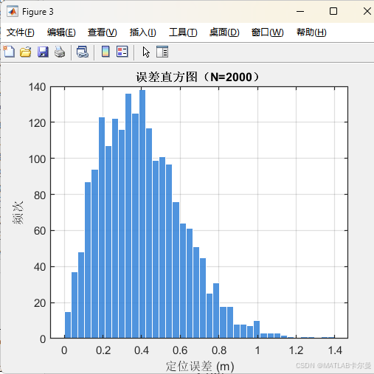
Task: Maximize the Figure 3 window
Action: pyautogui.click(x=333, y=11)
